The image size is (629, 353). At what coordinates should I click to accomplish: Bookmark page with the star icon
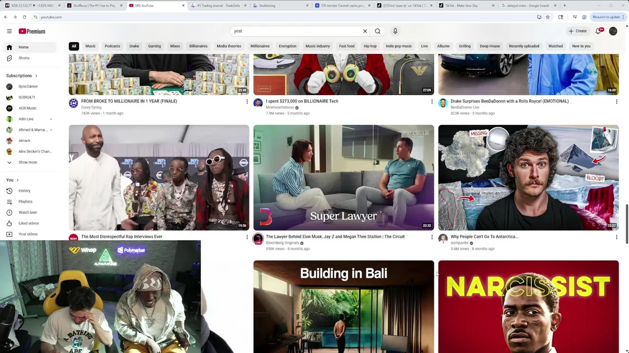pyautogui.click(x=547, y=17)
